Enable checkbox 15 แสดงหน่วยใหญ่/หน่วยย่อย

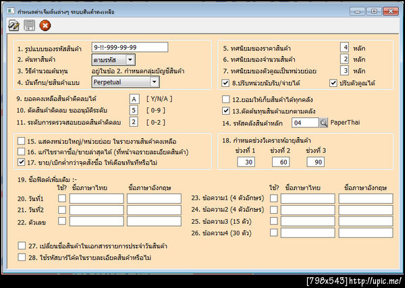click(21, 141)
